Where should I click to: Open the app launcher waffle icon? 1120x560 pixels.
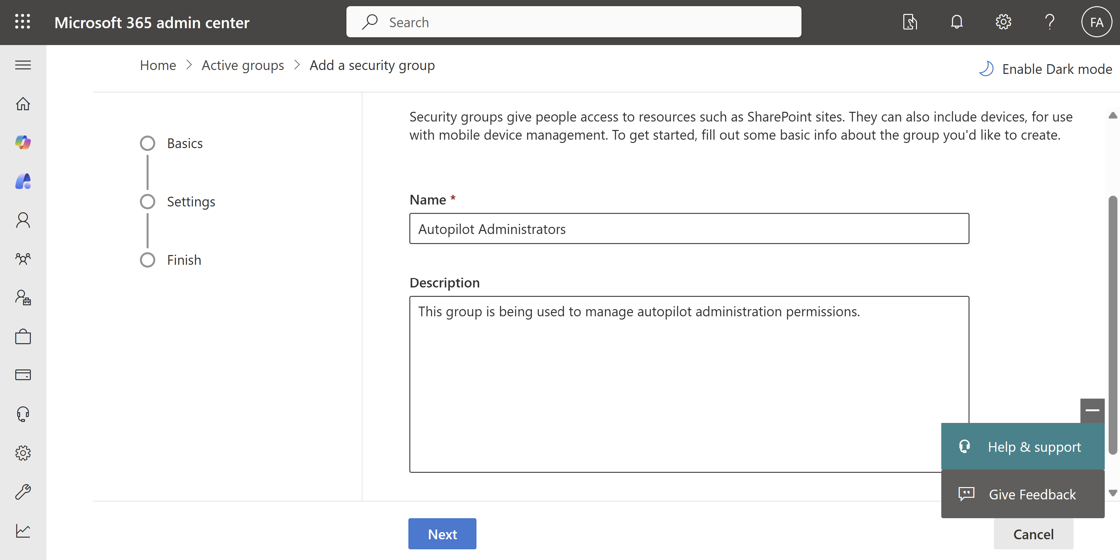[23, 22]
